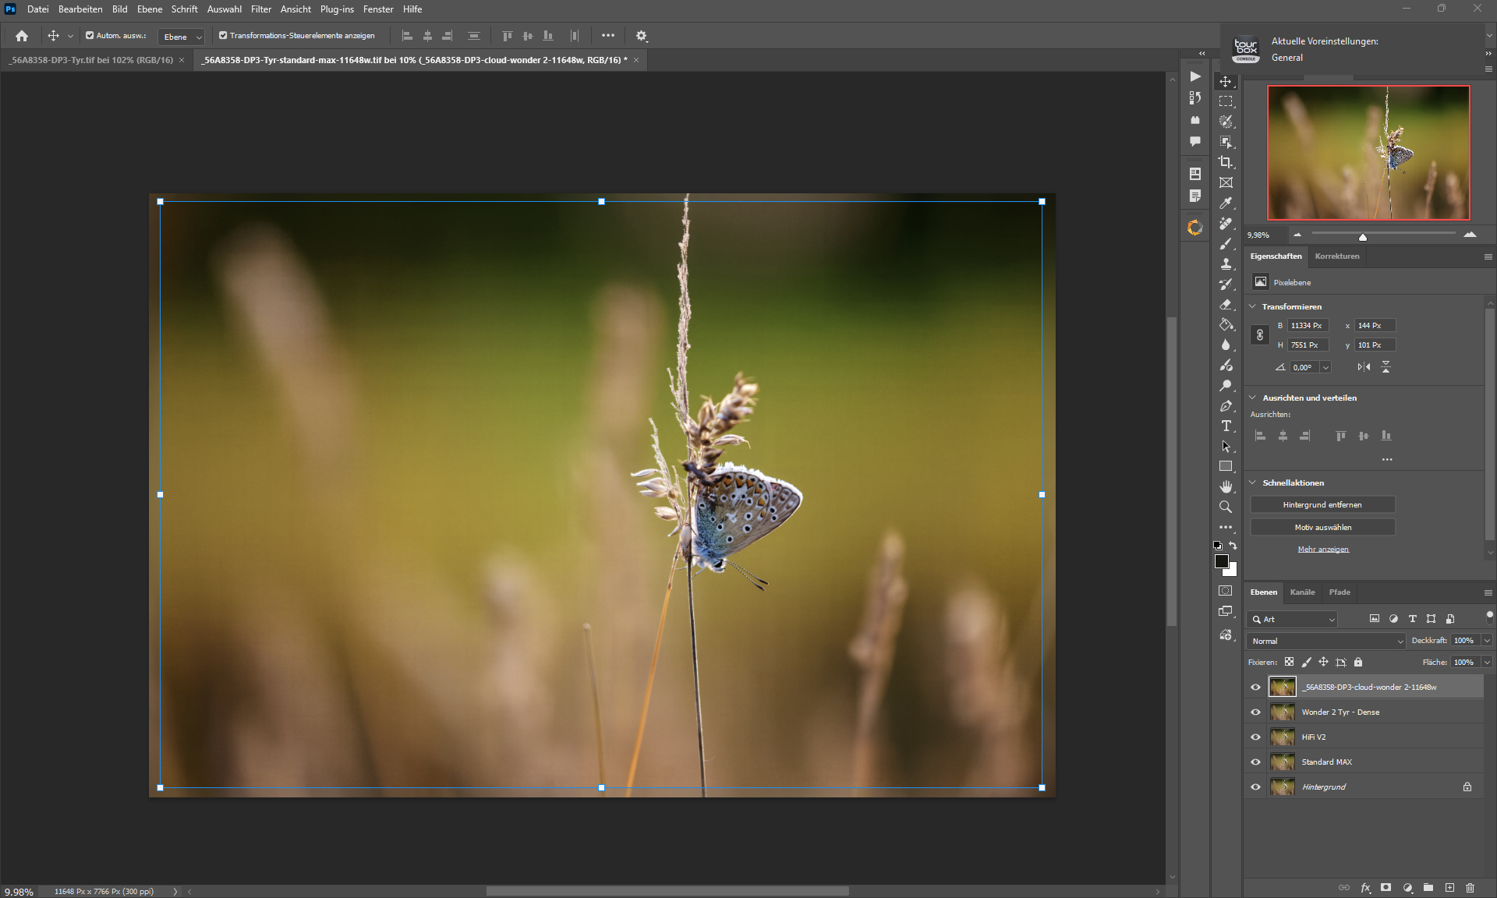The height and width of the screenshot is (898, 1497).
Task: Click the Mehr anzeigen link
Action: click(x=1322, y=550)
